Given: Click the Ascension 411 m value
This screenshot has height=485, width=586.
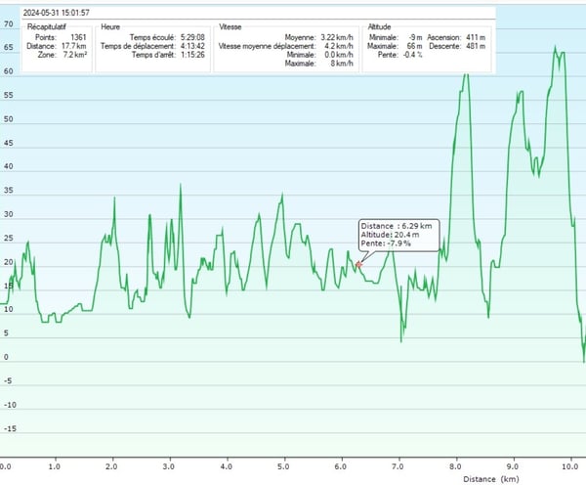Looking at the screenshot, I should pyautogui.click(x=476, y=37).
